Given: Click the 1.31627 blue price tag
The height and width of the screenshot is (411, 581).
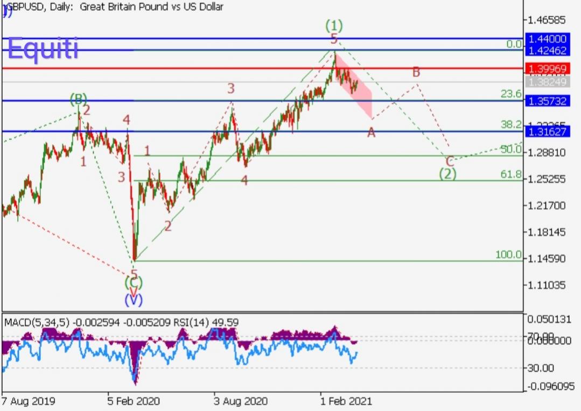Looking at the screenshot, I should [546, 131].
